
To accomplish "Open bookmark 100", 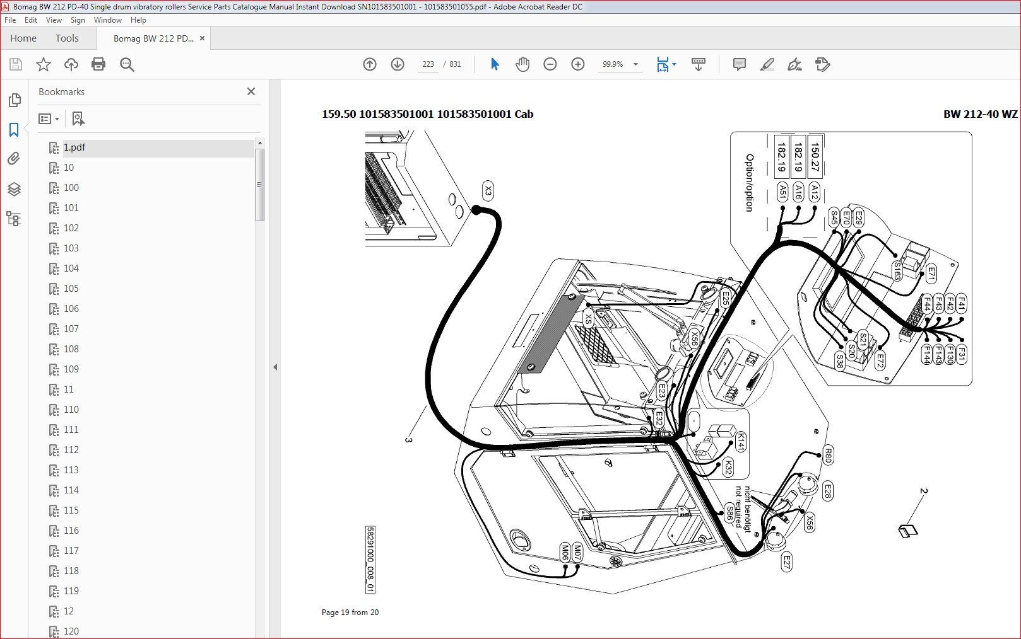I will click(x=71, y=188).
